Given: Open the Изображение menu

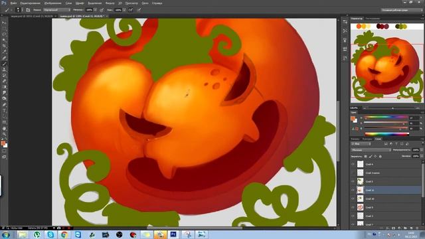Looking at the screenshot, I should tap(52, 3).
